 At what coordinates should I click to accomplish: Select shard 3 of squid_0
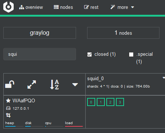(x=120, y=102)
